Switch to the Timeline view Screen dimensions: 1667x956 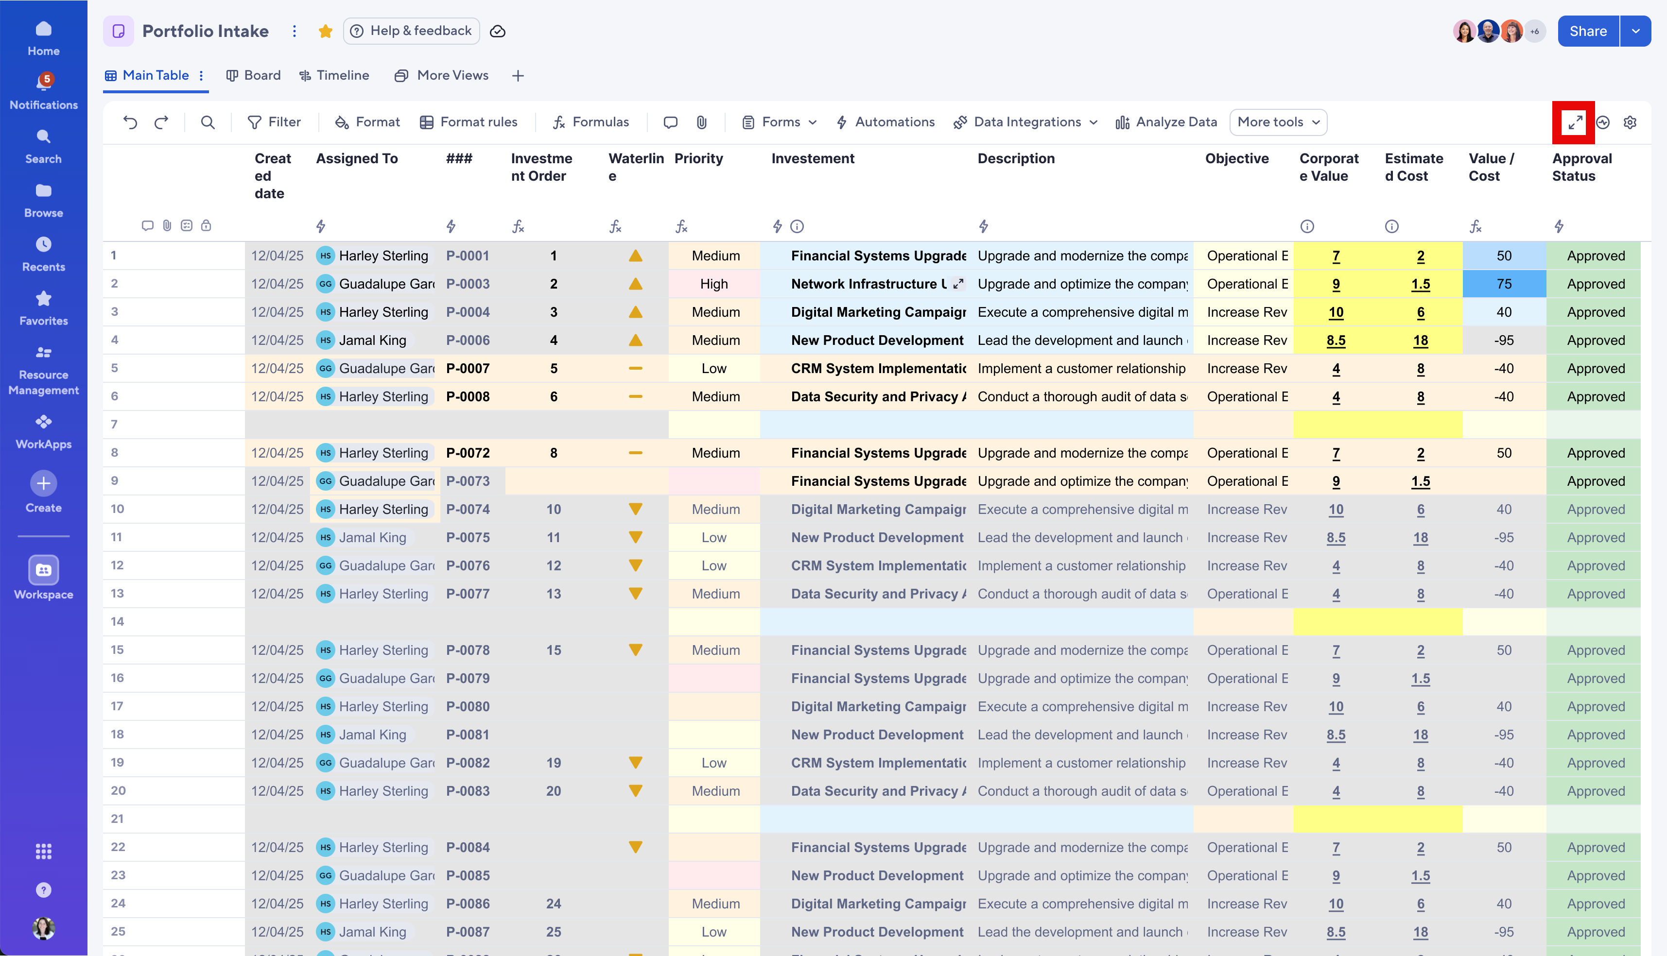click(334, 75)
